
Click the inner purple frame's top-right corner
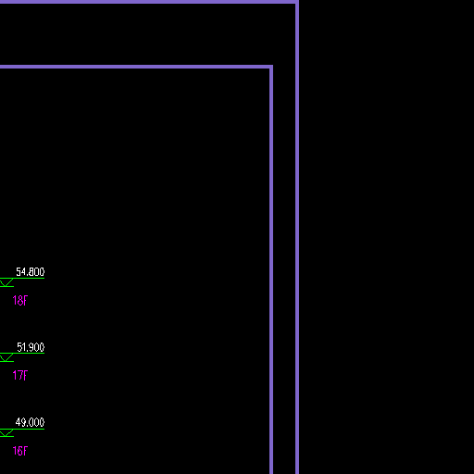(x=271, y=67)
